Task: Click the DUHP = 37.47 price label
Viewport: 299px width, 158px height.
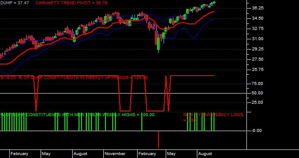Action: [15, 3]
